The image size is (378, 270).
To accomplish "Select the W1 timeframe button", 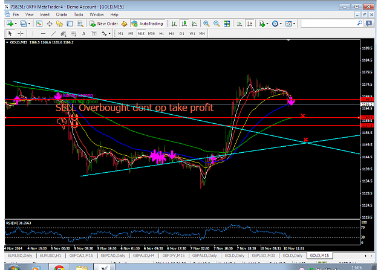I will [x=192, y=33].
